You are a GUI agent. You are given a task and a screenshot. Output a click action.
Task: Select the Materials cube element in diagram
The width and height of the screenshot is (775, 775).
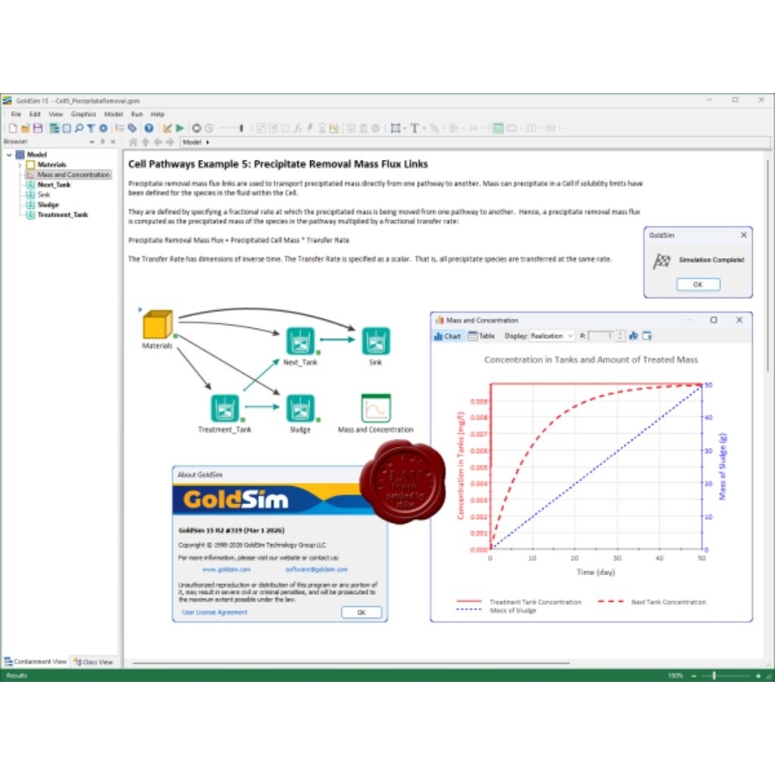tap(157, 324)
